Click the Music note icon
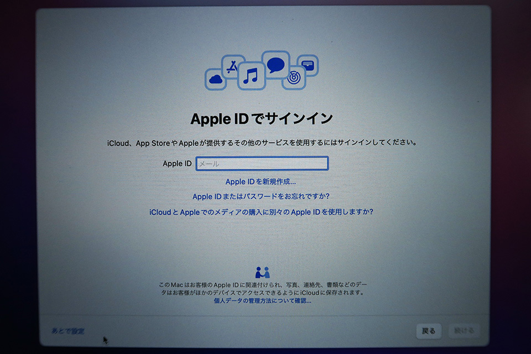531x354 pixels. click(251, 76)
